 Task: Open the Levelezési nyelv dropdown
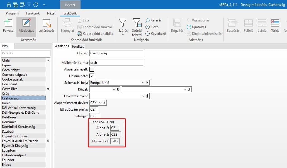(x=143, y=96)
